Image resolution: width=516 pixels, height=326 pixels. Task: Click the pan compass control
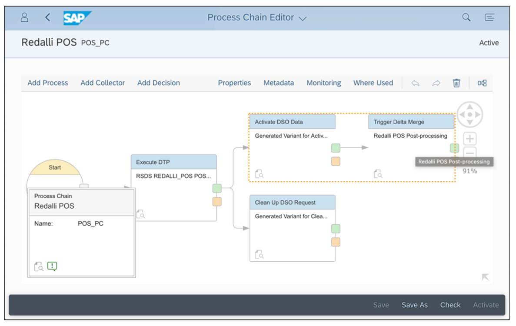[469, 114]
